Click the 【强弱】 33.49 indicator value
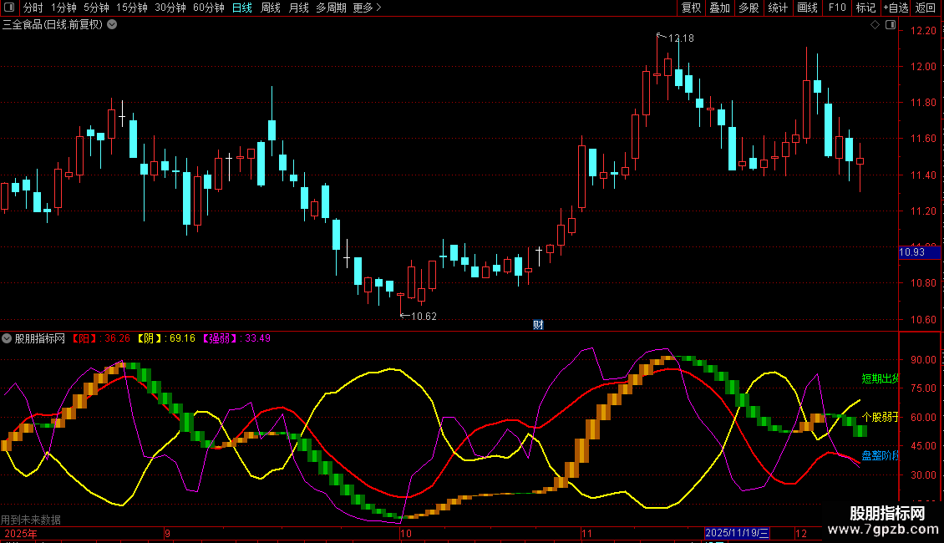 point(236,338)
